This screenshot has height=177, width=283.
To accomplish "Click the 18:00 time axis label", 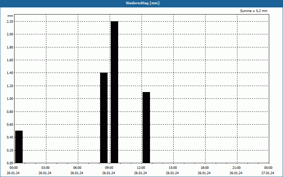I will point(205,168).
